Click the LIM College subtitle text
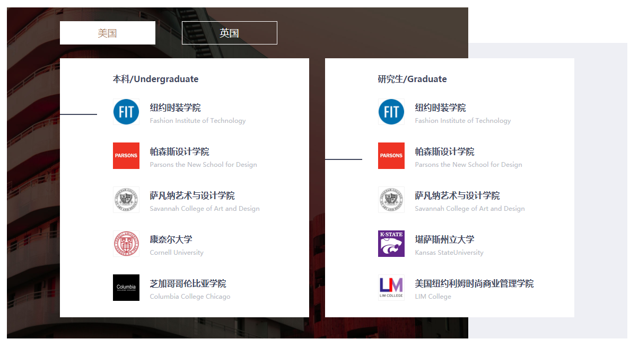 pyautogui.click(x=433, y=297)
